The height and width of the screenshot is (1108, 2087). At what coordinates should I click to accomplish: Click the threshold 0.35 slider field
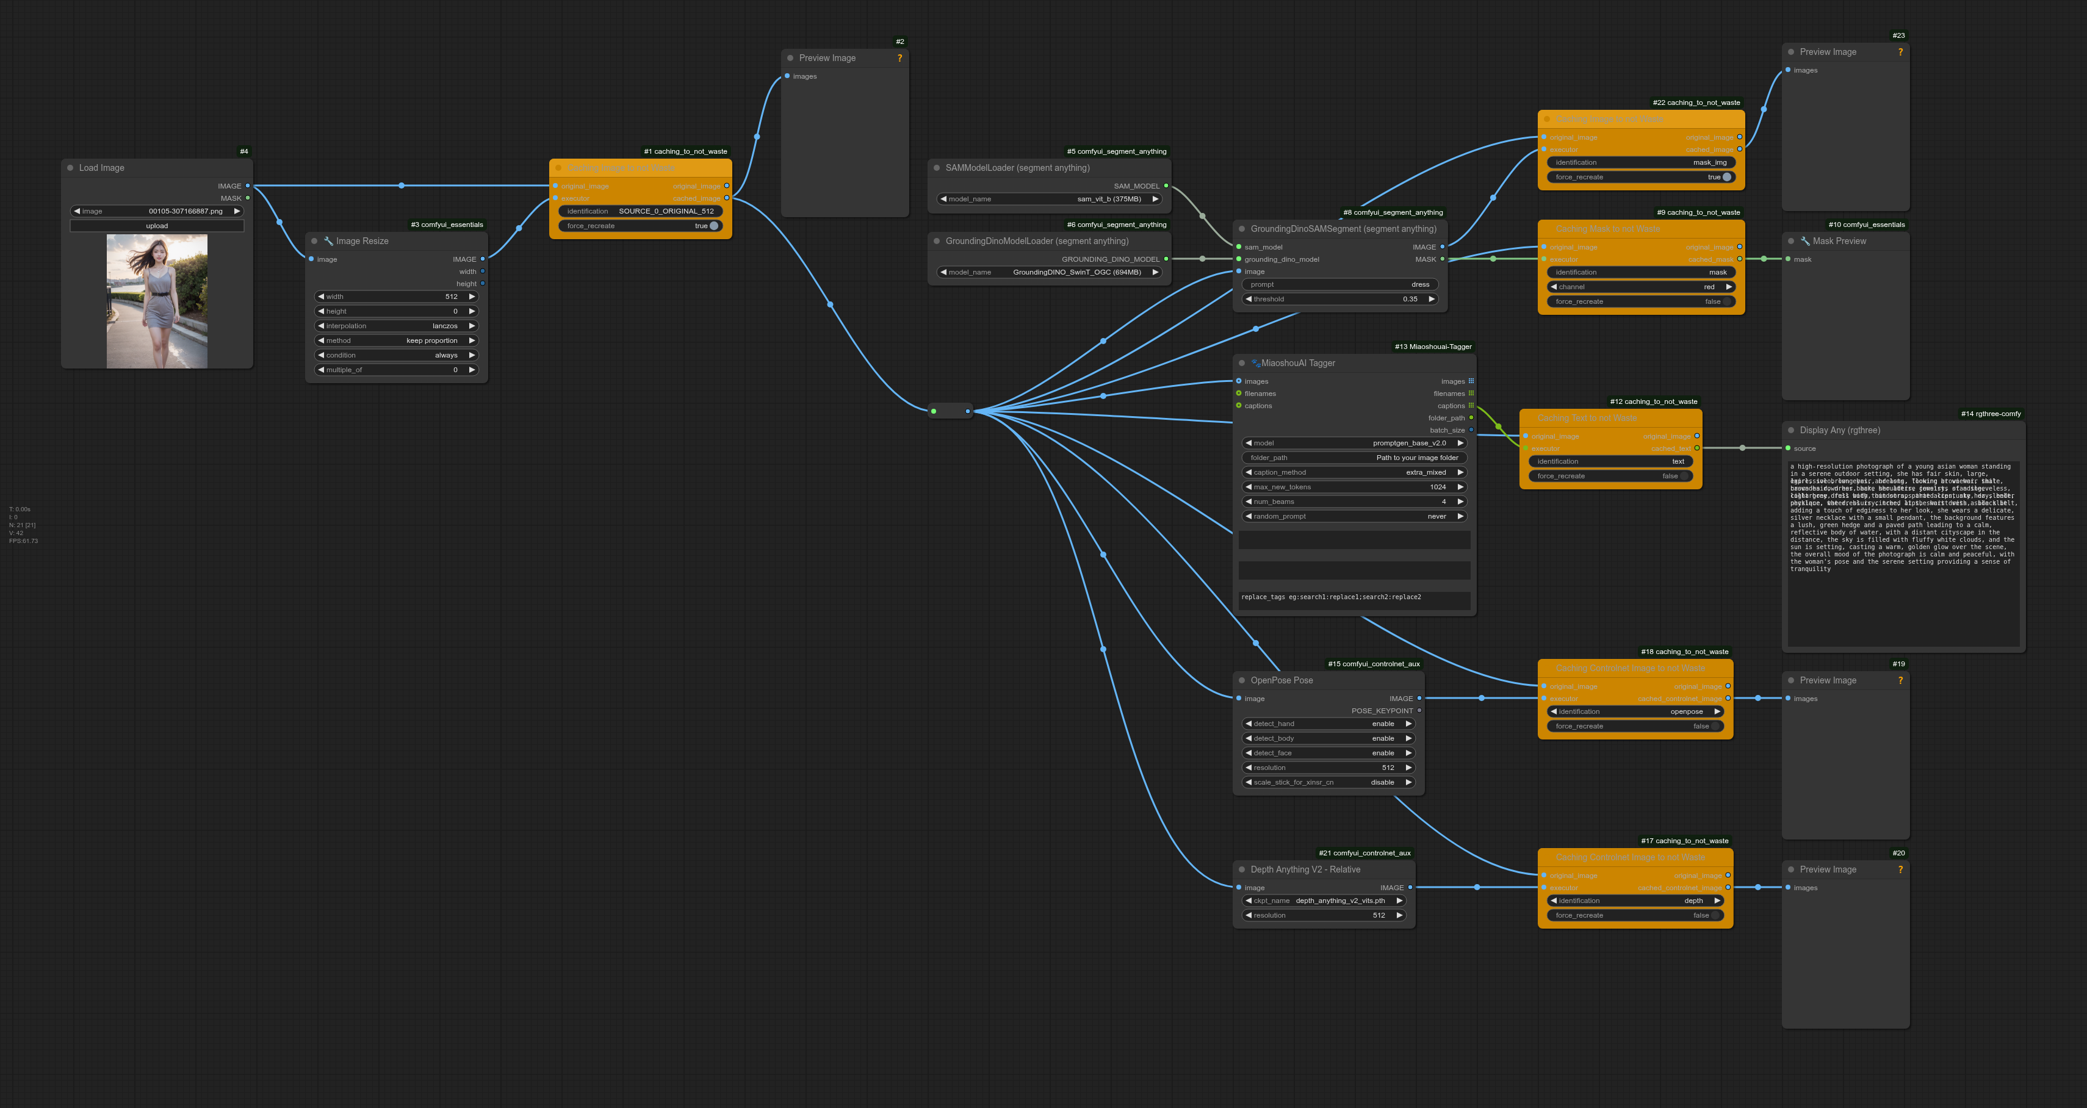1340,299
